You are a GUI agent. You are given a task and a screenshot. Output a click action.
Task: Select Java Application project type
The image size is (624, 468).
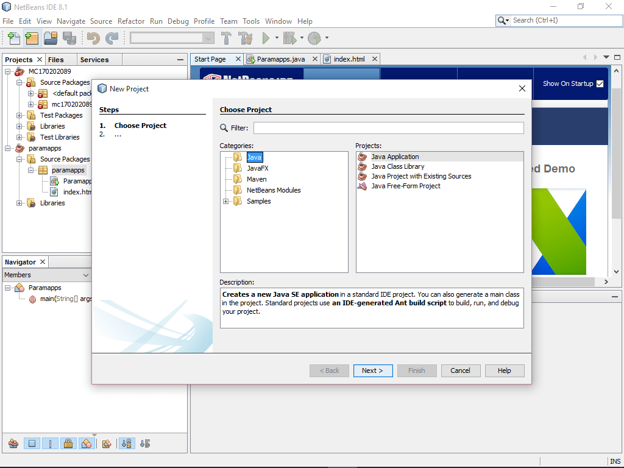point(440,157)
